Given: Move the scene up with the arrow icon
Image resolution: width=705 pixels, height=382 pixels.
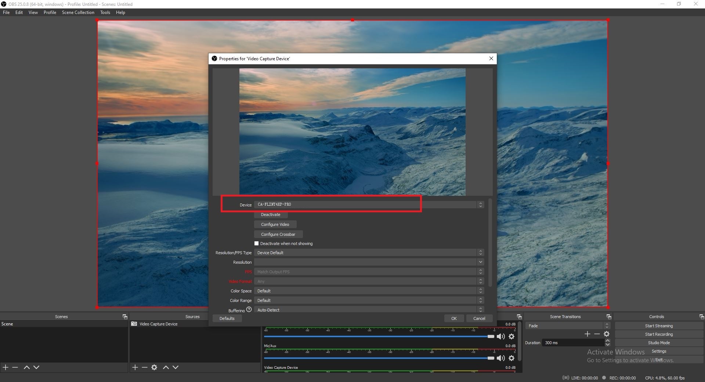Looking at the screenshot, I should click(x=27, y=367).
